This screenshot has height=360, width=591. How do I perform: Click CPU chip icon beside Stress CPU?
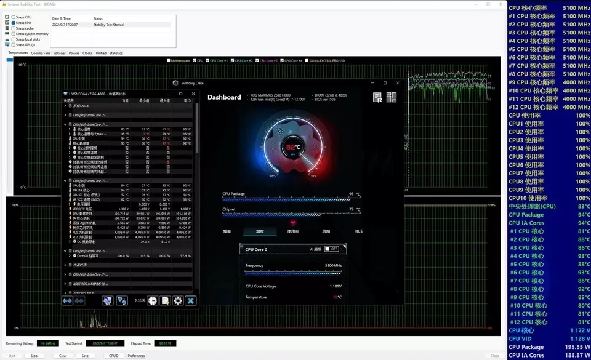click(x=7, y=17)
